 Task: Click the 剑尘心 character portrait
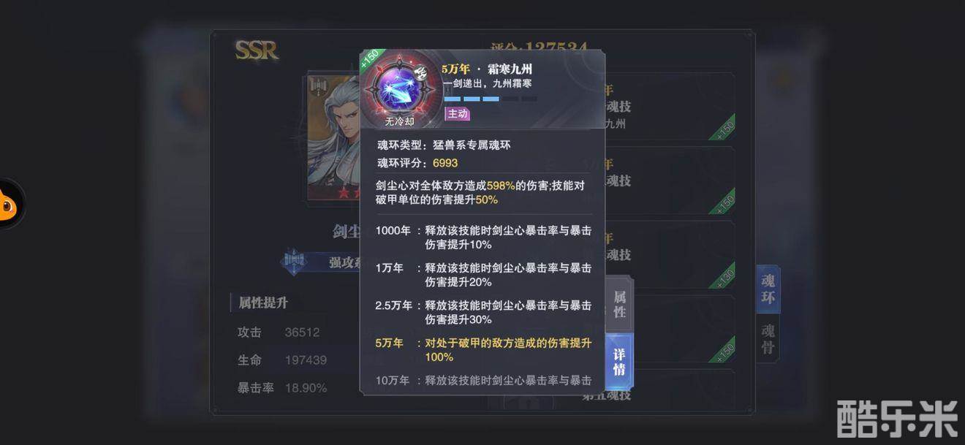coord(335,138)
